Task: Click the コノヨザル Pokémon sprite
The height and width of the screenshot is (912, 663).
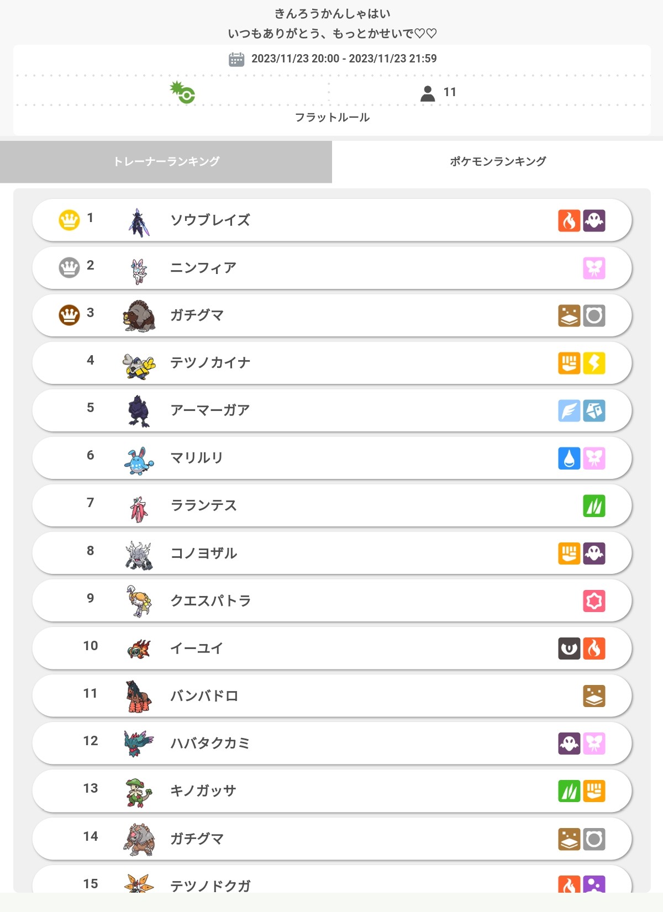Action: click(138, 554)
